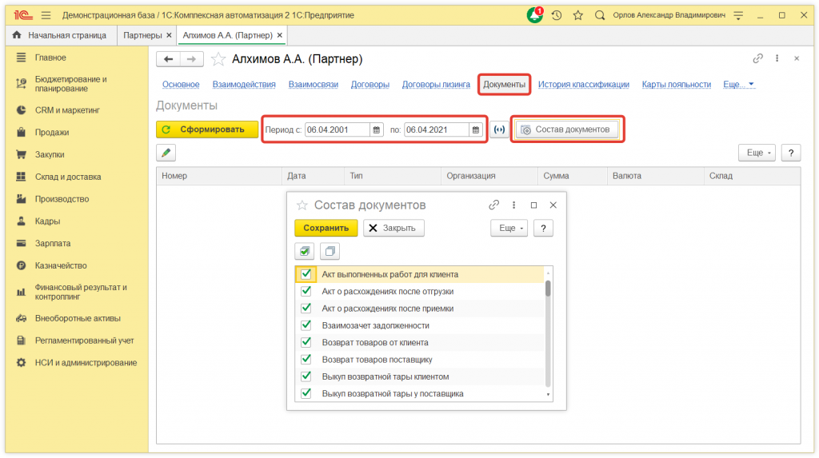Open Еще menu in Состав документов dialog
Viewport: 819px width, 458px height.
point(509,228)
